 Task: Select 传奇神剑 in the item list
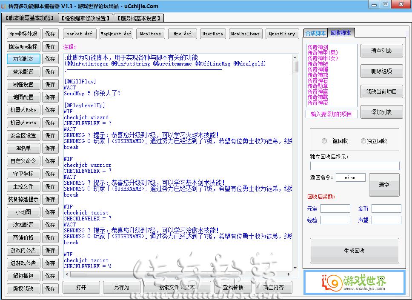click(x=318, y=47)
